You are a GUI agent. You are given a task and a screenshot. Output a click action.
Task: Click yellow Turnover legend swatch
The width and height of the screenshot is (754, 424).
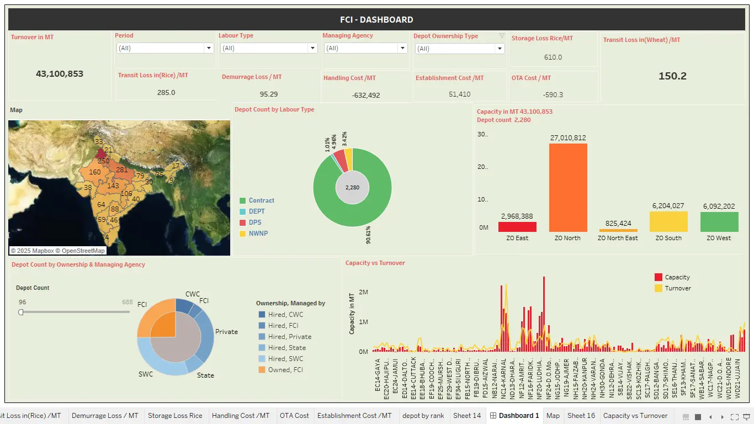(x=658, y=288)
